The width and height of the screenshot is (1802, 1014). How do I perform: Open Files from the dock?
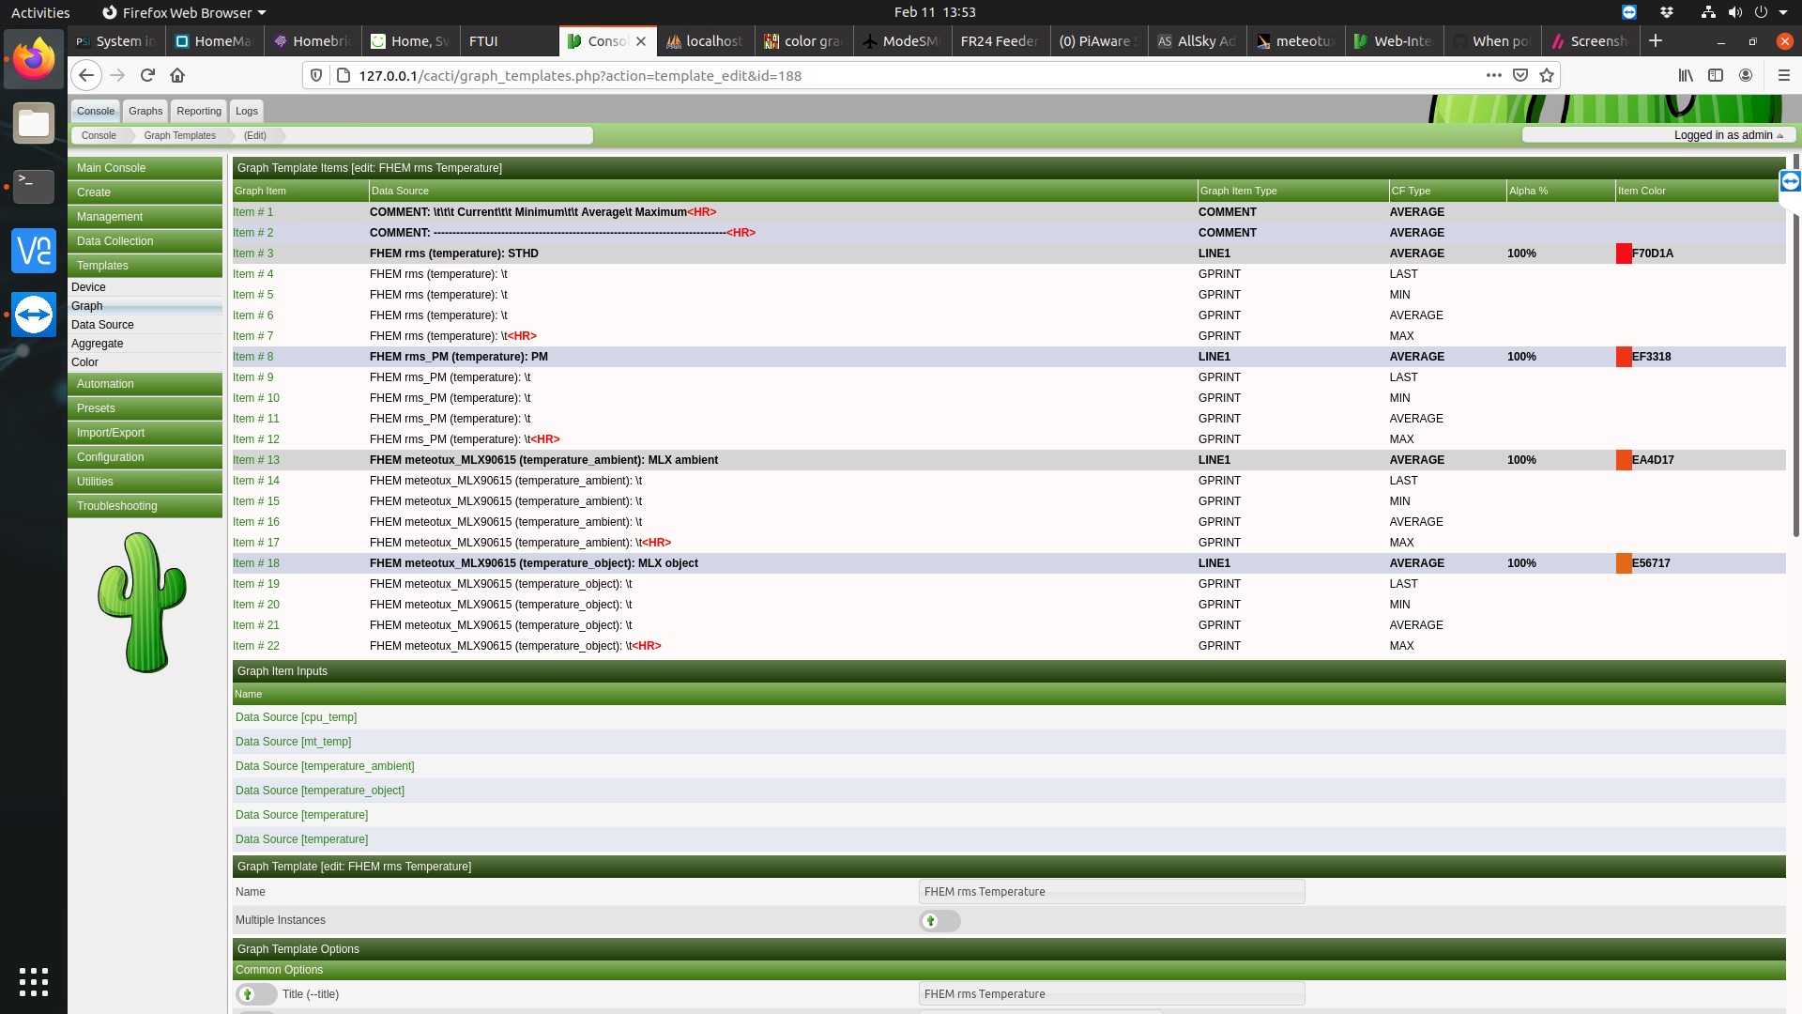pos(34,123)
